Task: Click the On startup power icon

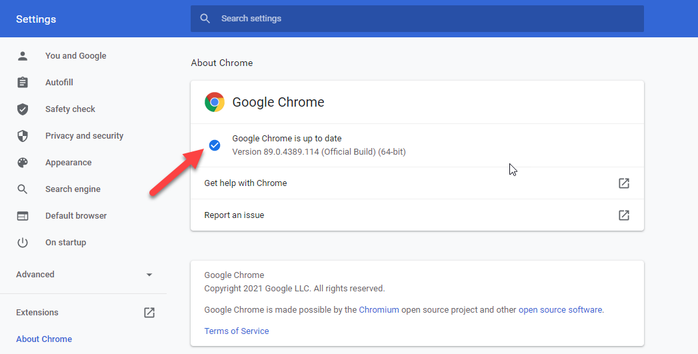Action: pos(22,243)
